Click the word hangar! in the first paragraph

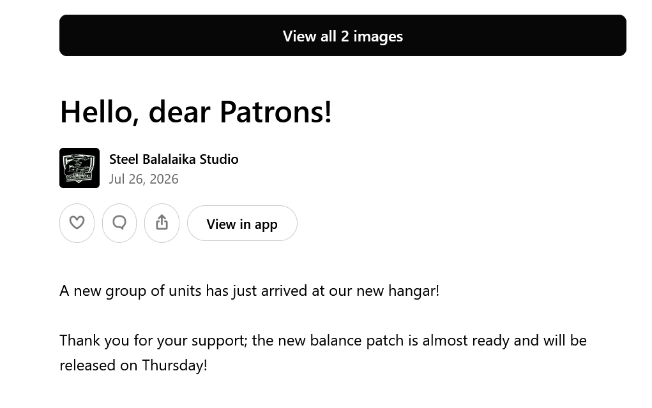click(414, 291)
